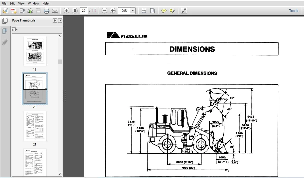Image resolution: width=304 pixels, height=178 pixels.
Task: Click the 7000 (22') length label
Action: [x=188, y=168]
